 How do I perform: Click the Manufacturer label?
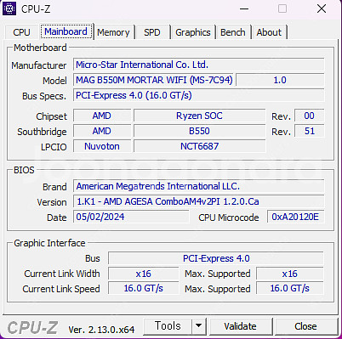click(39, 65)
